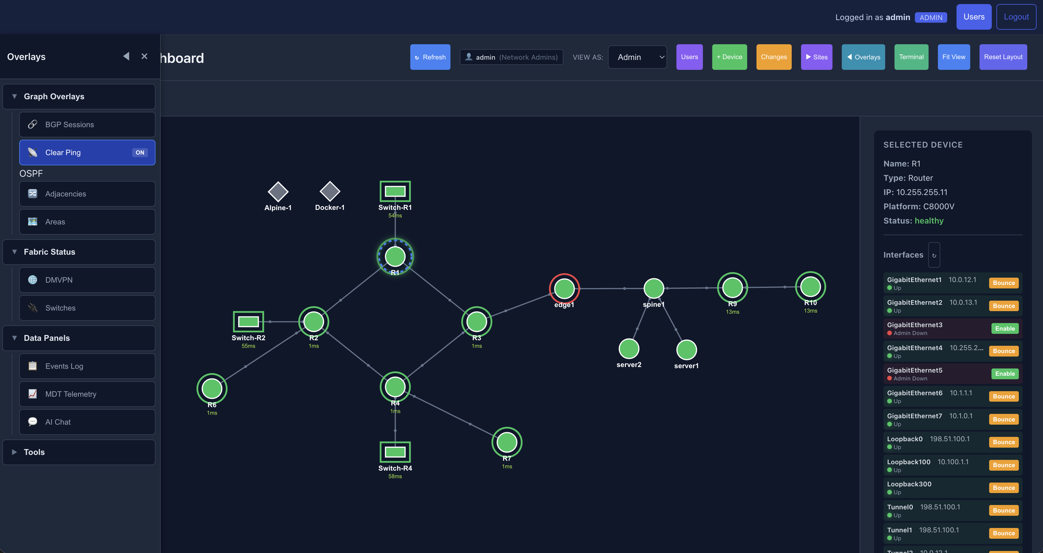Open the MDT Telemetry panel
Viewport: 1043px width, 553px height.
87,394
